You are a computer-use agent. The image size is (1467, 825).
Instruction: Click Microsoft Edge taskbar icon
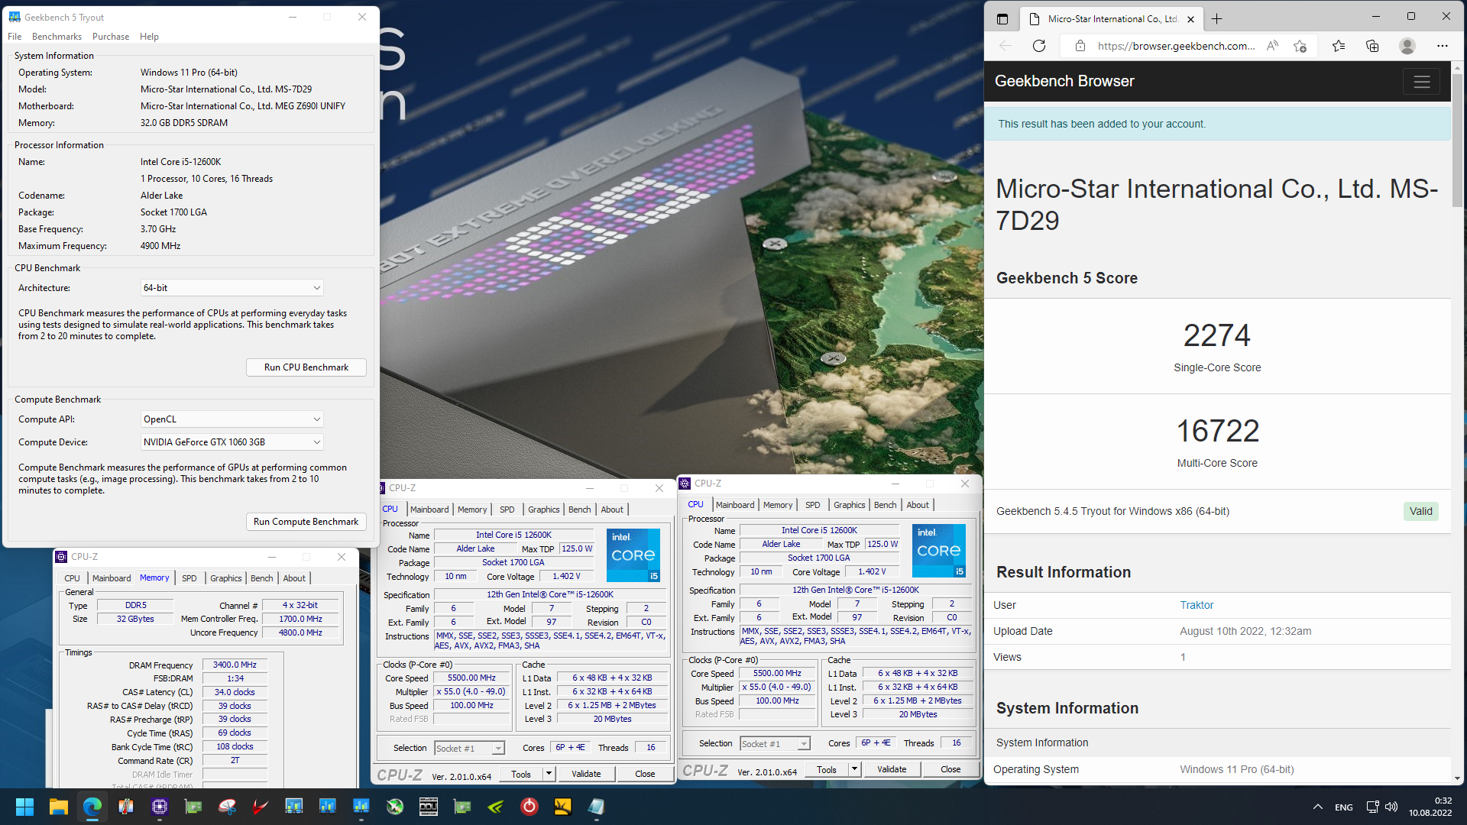pyautogui.click(x=92, y=807)
